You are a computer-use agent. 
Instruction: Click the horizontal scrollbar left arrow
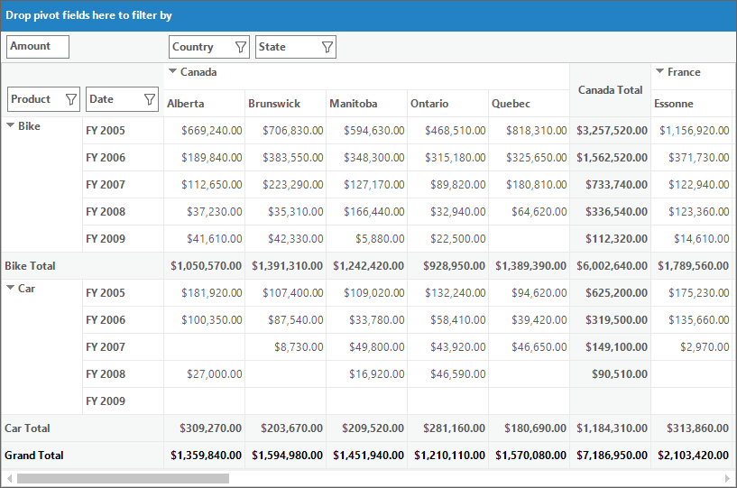9,479
